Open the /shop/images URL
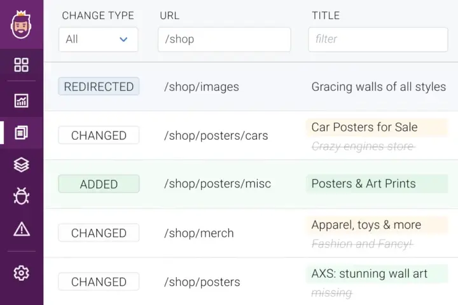Viewport: 458px width, 305px height. coord(202,87)
